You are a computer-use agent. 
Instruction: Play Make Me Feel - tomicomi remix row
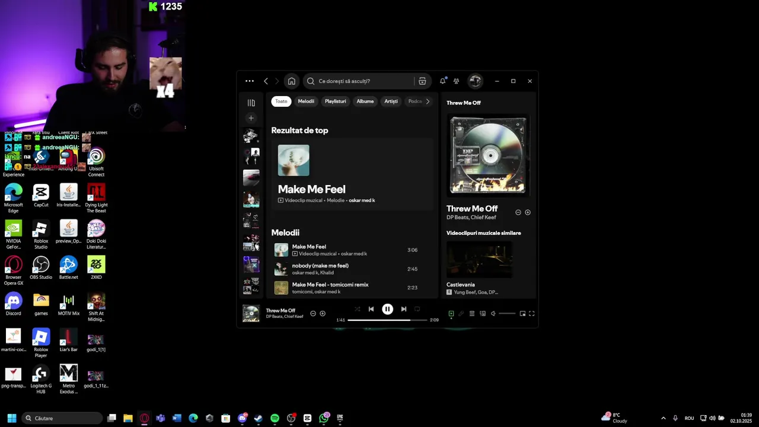[352, 288]
